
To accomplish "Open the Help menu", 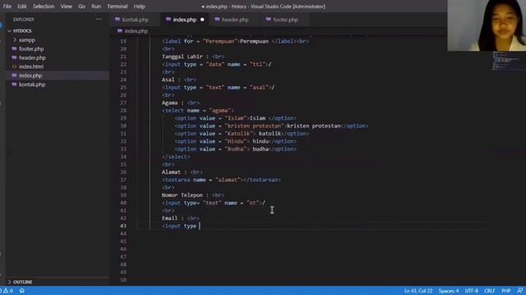I will 139,7.
